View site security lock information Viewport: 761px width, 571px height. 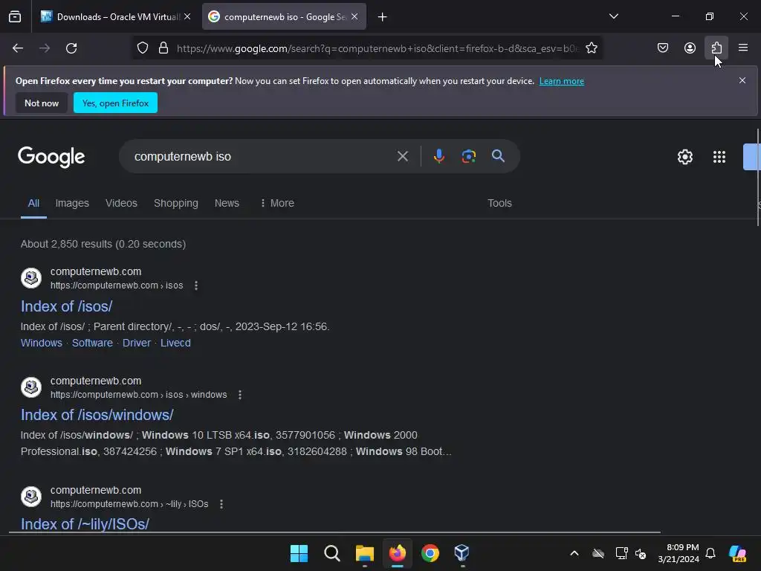tap(163, 48)
